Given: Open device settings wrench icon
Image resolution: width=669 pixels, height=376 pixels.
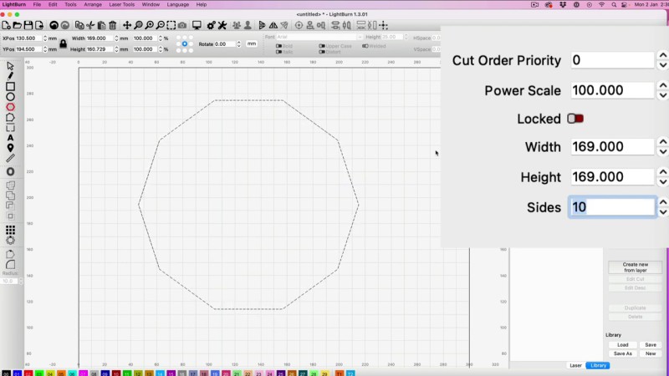Looking at the screenshot, I should click(x=222, y=26).
